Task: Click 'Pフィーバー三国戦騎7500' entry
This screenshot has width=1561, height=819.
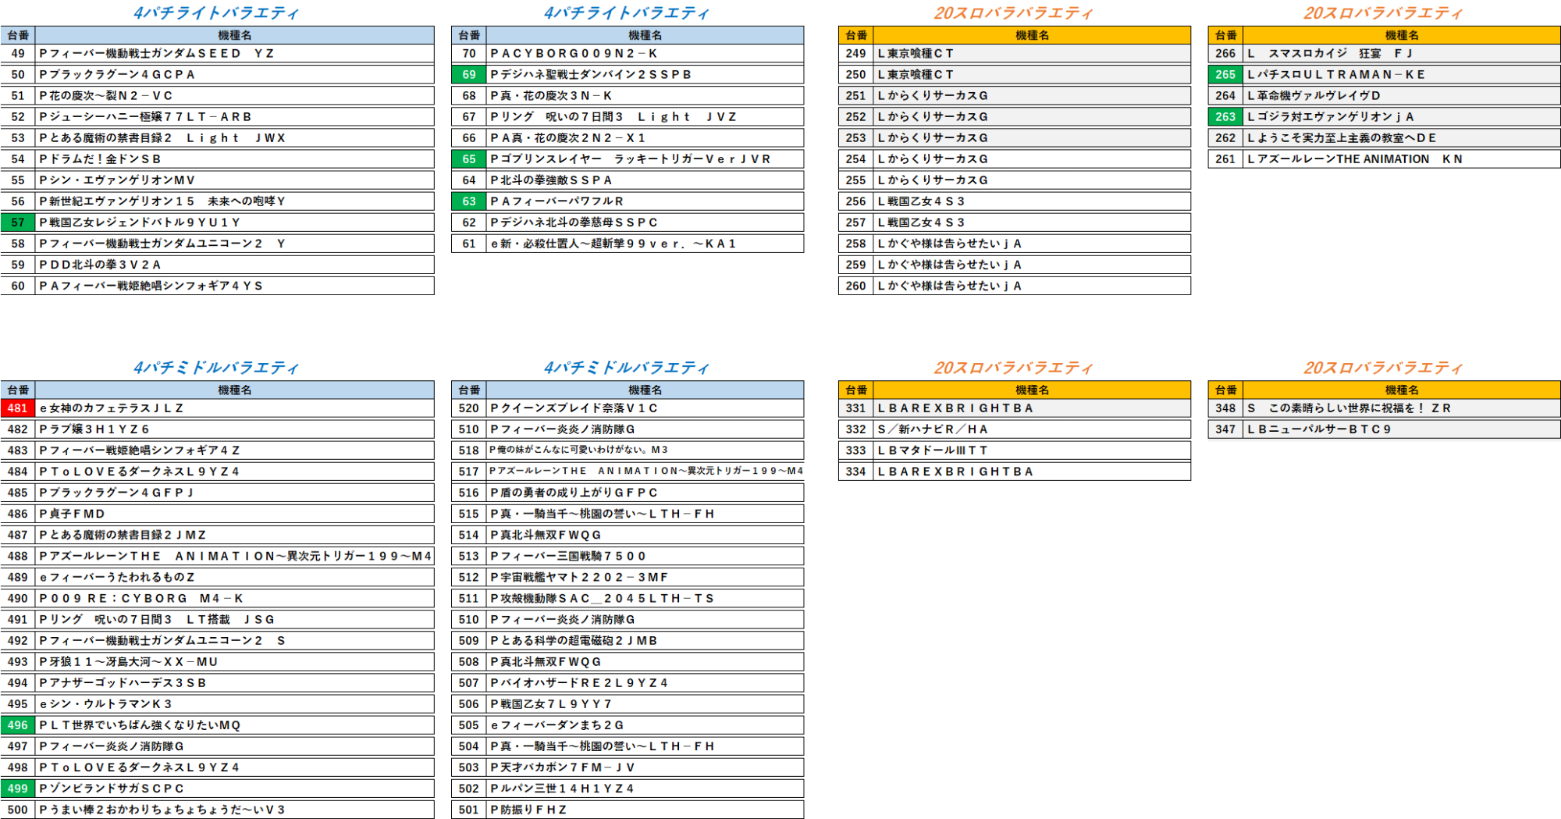Action: point(645,556)
